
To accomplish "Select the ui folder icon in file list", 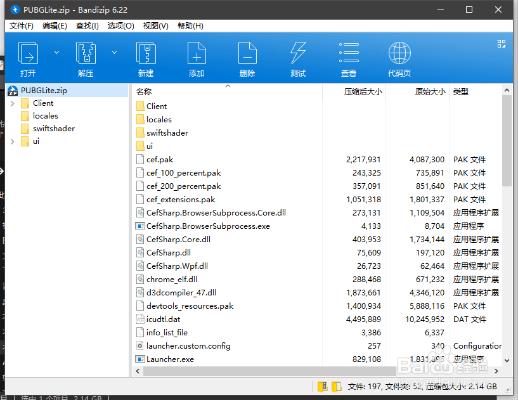I will coord(140,146).
